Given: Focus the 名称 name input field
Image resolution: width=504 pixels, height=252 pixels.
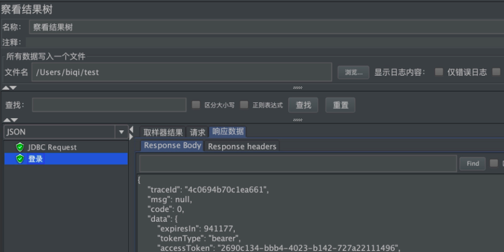Looking at the screenshot, I should [x=266, y=27].
